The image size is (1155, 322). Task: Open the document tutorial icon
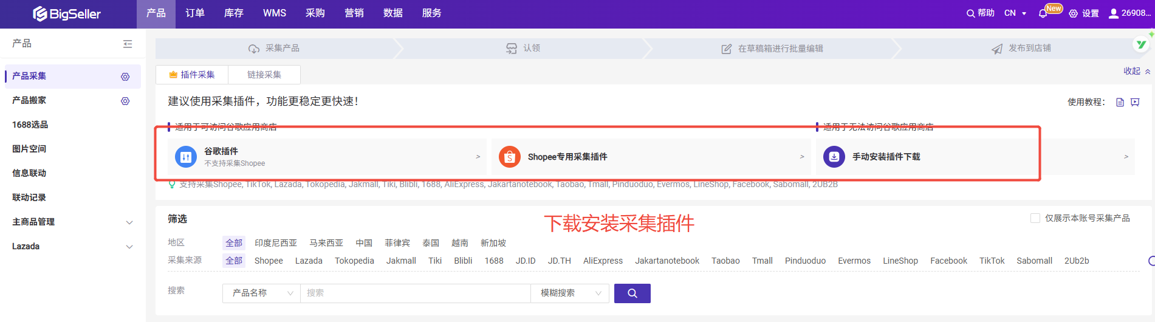tap(1120, 102)
